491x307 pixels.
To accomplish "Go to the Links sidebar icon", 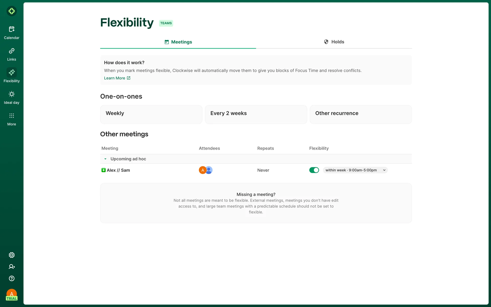I will (12, 51).
